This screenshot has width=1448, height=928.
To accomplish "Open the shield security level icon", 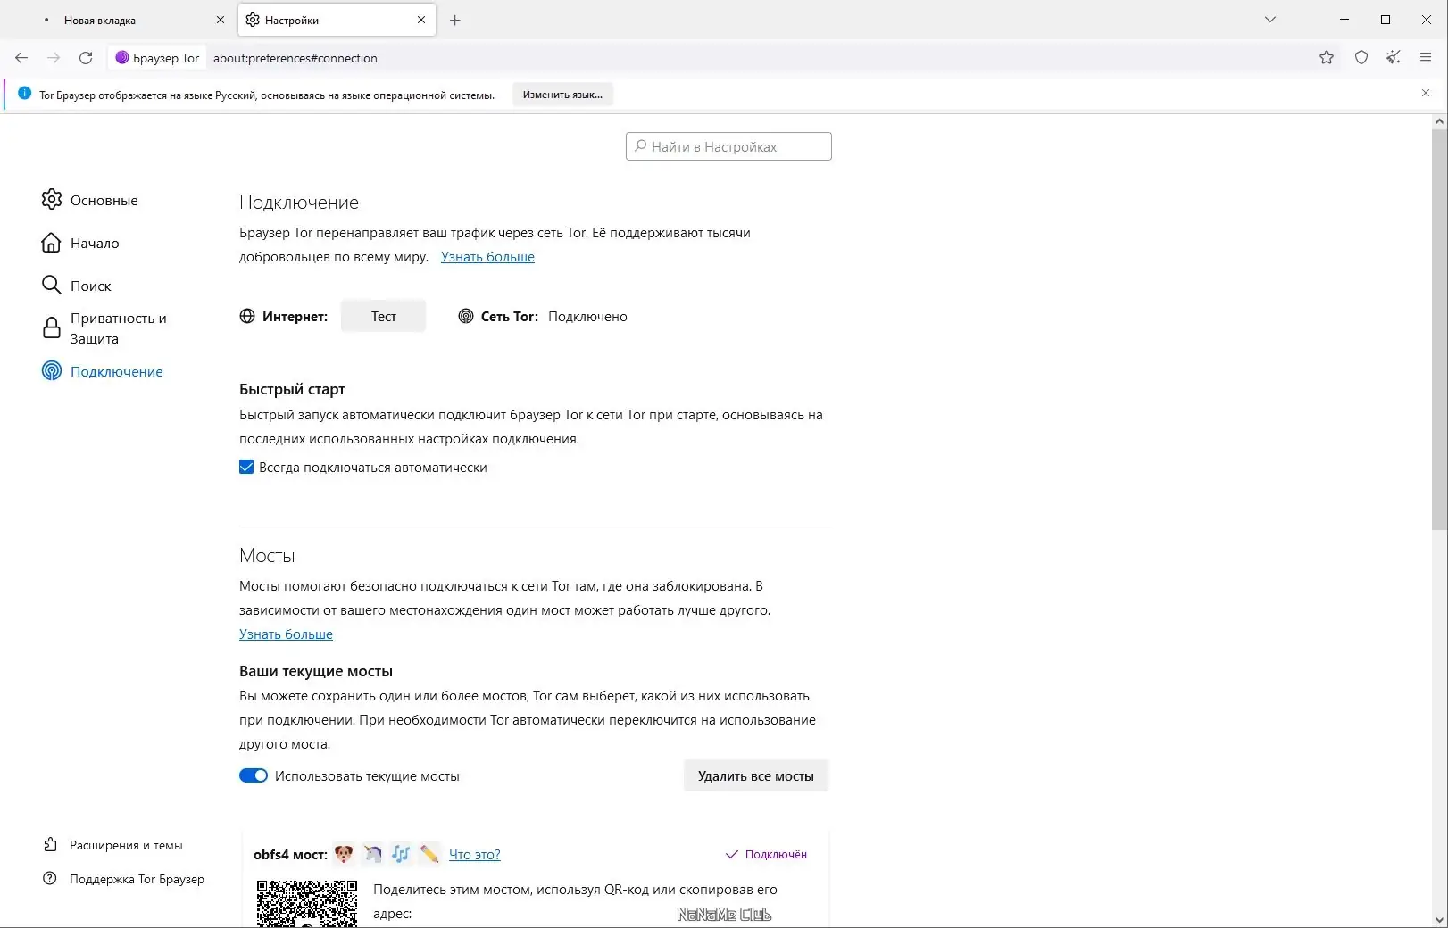I will (1361, 58).
